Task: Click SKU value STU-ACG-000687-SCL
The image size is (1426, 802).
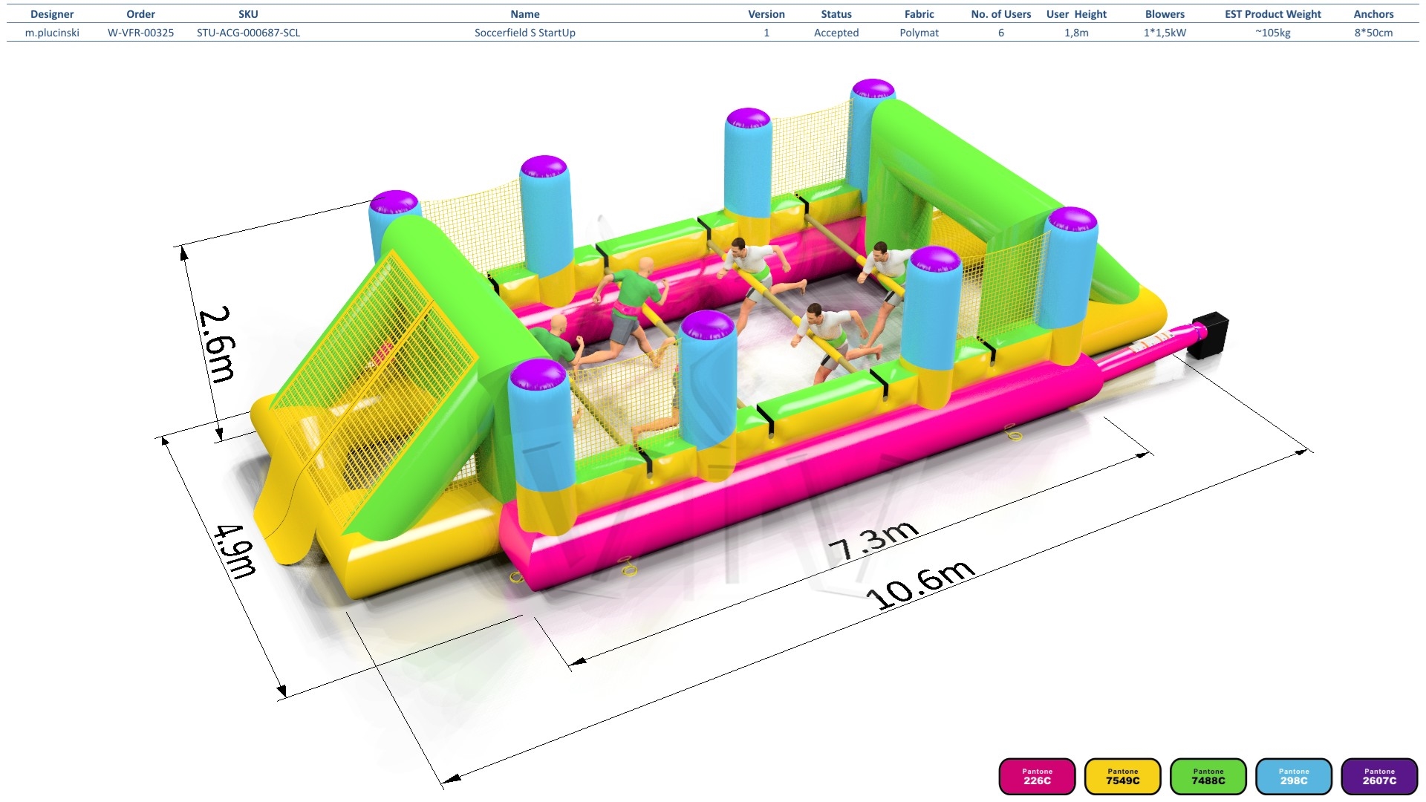Action: coord(248,33)
